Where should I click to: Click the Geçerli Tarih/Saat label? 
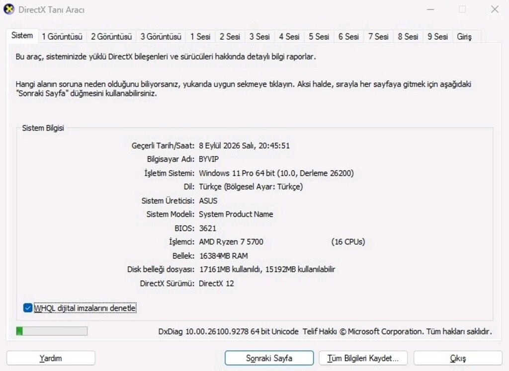pos(163,146)
